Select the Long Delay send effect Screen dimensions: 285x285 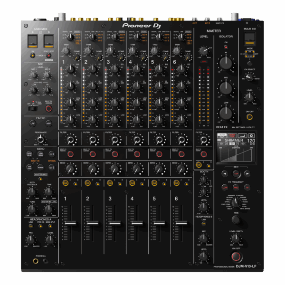pos(40,154)
